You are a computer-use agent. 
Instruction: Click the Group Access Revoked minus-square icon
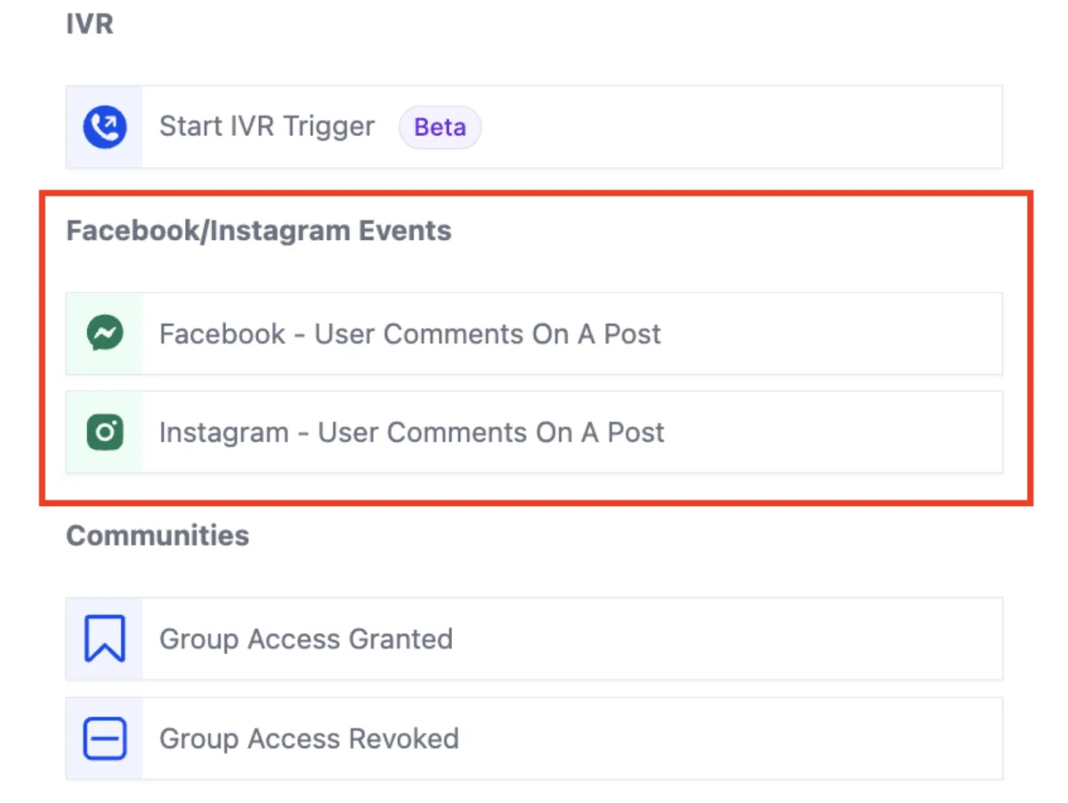click(x=104, y=739)
